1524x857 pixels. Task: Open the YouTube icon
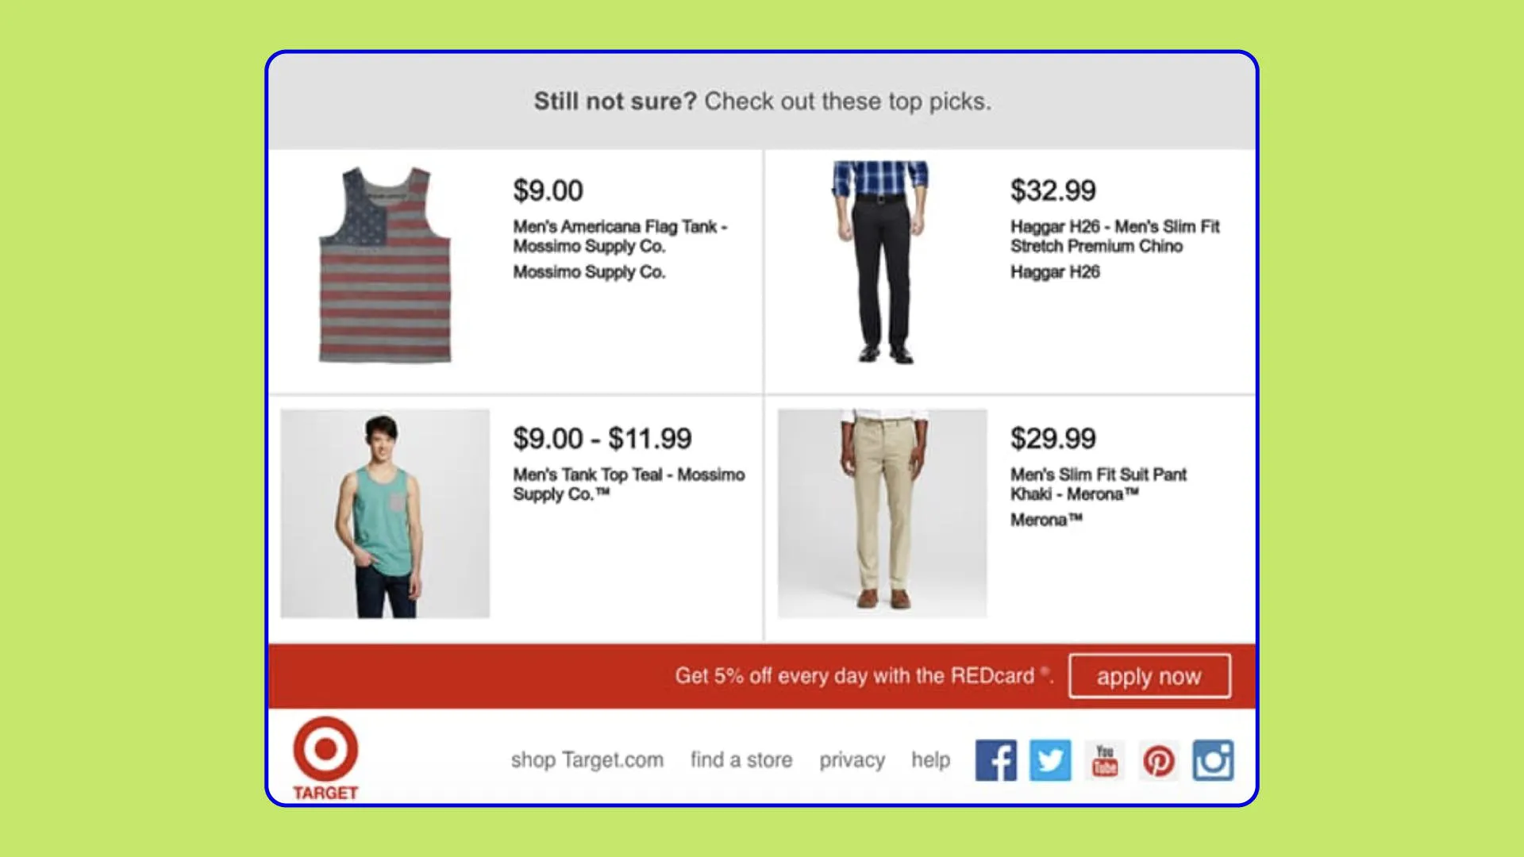1105,760
